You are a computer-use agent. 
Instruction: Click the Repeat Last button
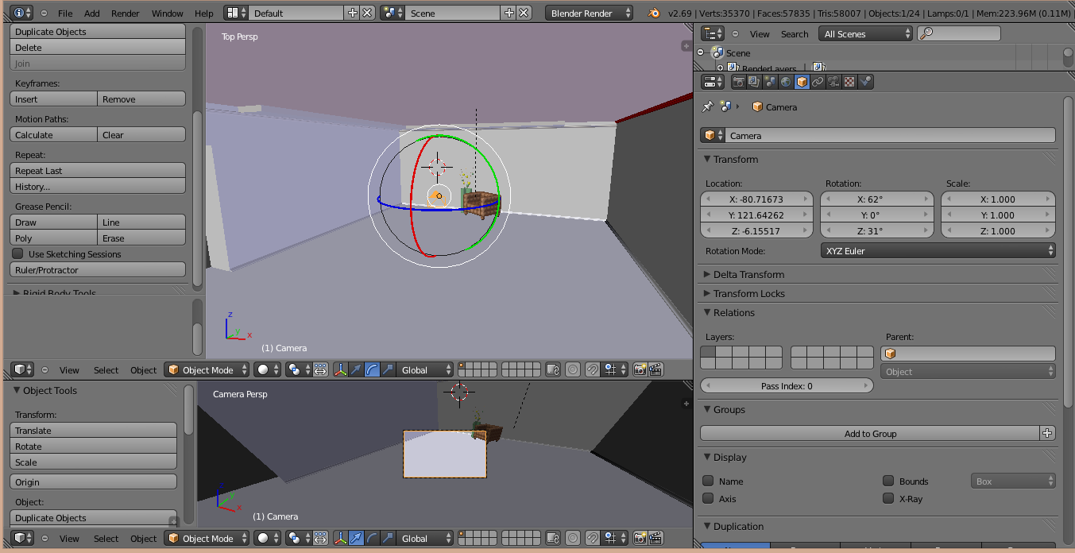[x=98, y=170]
